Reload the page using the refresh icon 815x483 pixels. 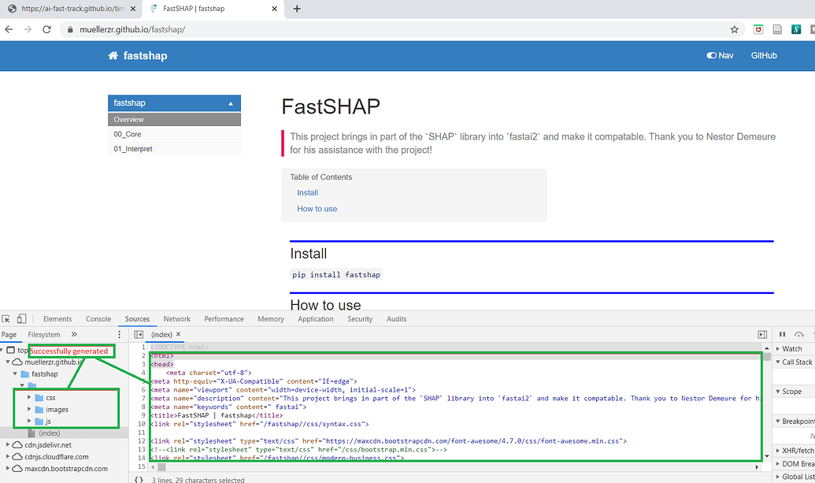click(46, 28)
